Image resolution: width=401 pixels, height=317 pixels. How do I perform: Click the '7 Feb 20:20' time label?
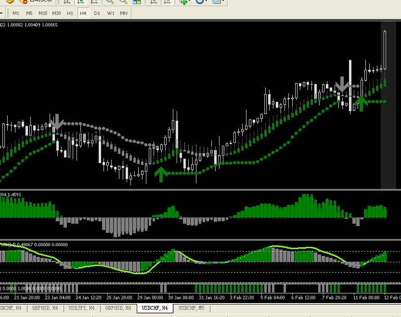[x=334, y=298]
